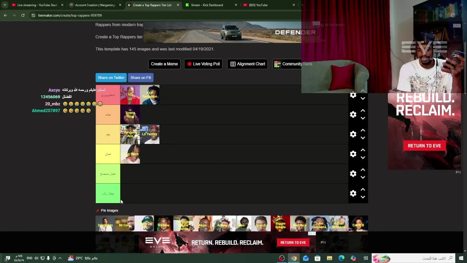Open Google Chrome from the taskbar
This screenshot has height=263, width=467.
tap(294, 258)
